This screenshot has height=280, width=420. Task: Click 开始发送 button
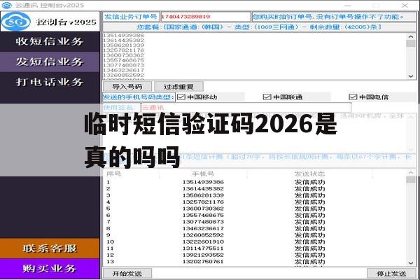(127, 274)
